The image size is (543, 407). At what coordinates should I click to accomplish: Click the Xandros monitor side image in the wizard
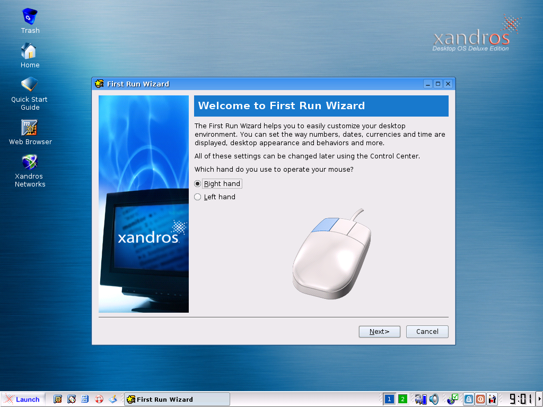pos(144,204)
